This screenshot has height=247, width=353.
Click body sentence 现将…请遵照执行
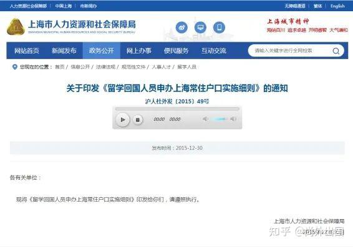[109, 199]
